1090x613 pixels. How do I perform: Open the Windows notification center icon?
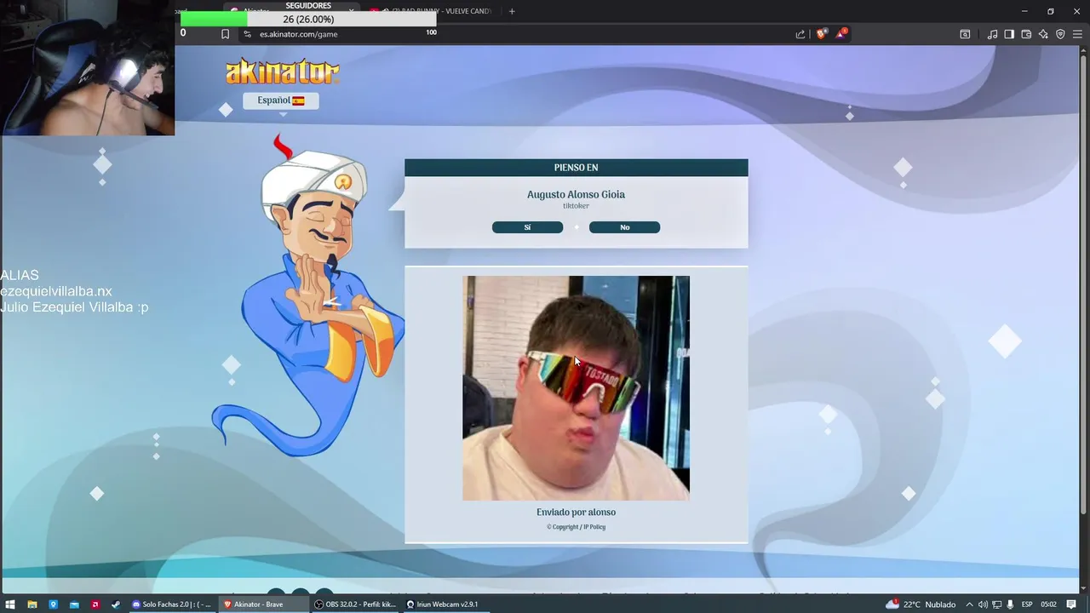tap(1071, 604)
